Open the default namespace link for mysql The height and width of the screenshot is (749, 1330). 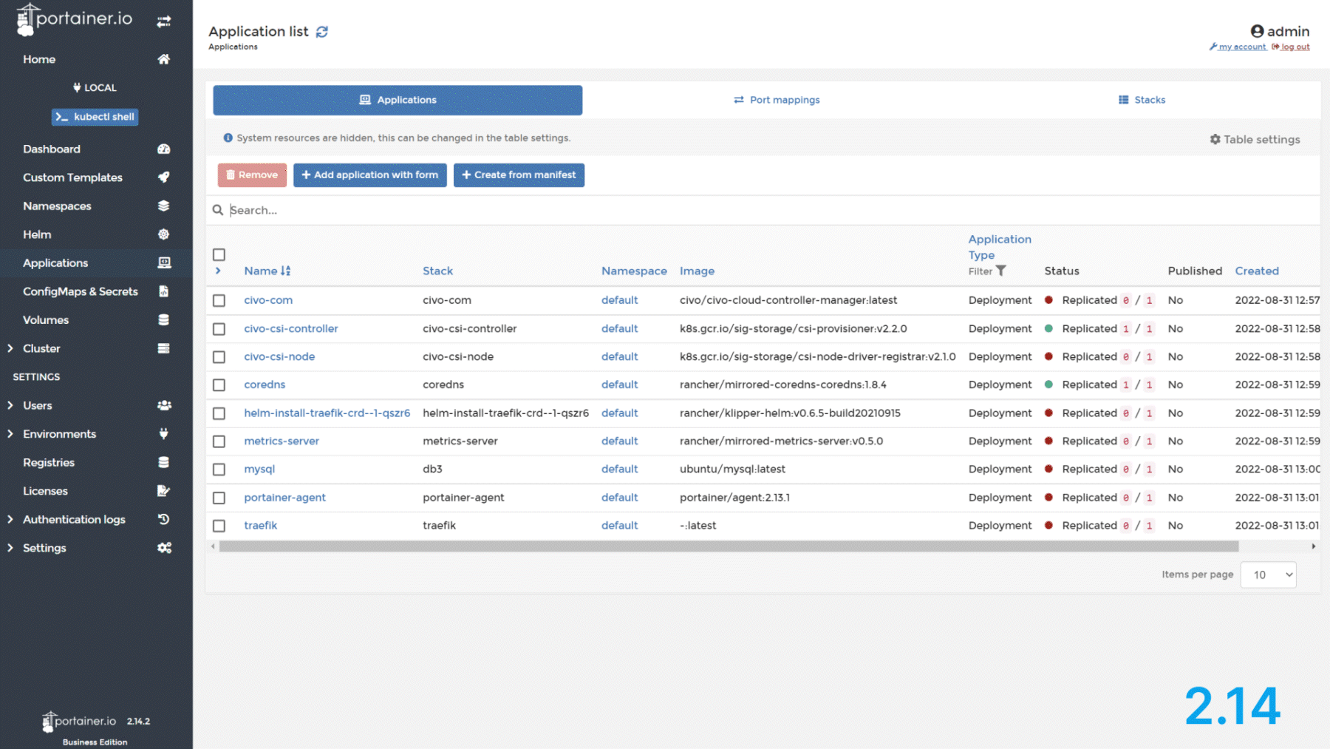(619, 470)
